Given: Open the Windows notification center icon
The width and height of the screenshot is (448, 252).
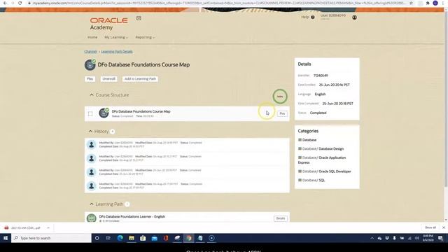Looking at the screenshot, I should [440, 238].
